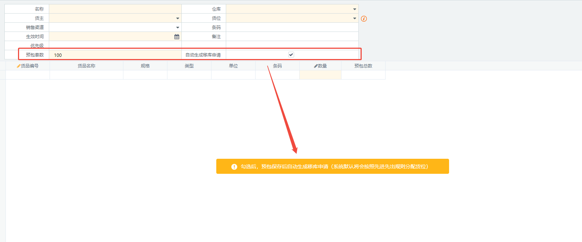Click the 货品名称 column header
Image resolution: width=582 pixels, height=242 pixels.
pyautogui.click(x=86, y=66)
